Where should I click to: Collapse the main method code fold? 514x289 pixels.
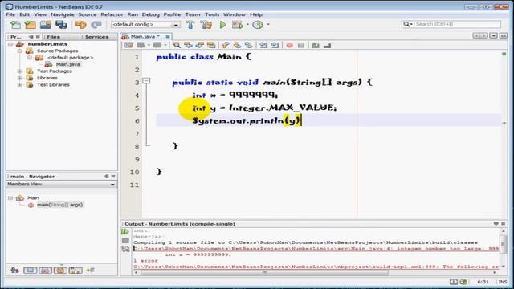coord(146,80)
